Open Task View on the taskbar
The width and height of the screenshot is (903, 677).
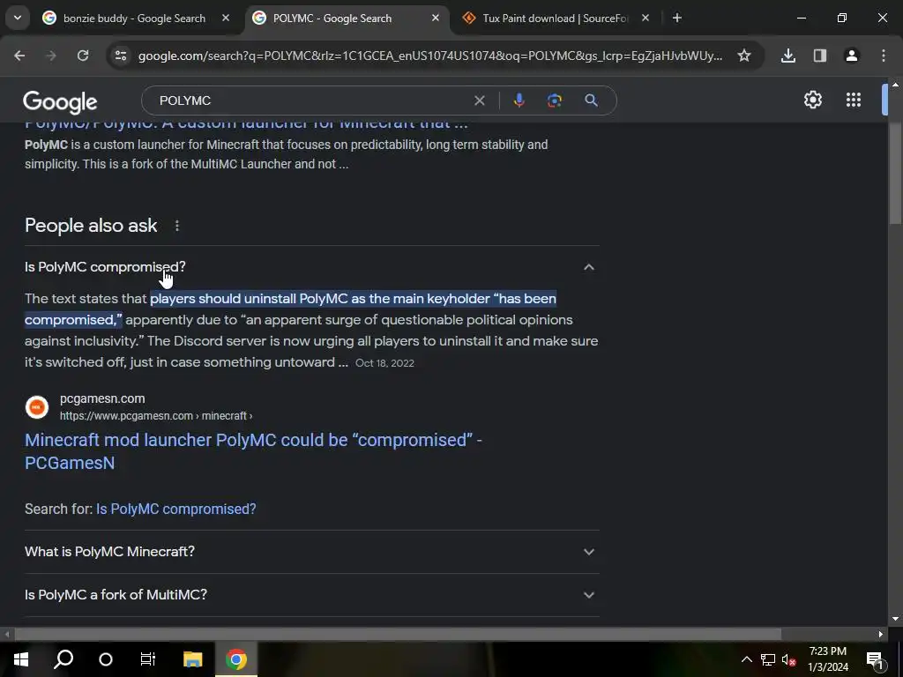[x=148, y=659]
